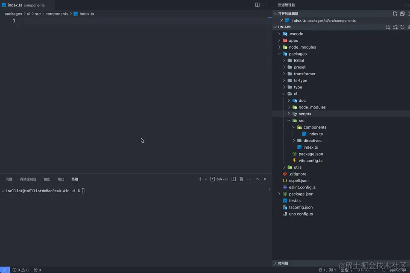Open the editor more actions ellipsis
410x273 pixels.
pos(265,5)
